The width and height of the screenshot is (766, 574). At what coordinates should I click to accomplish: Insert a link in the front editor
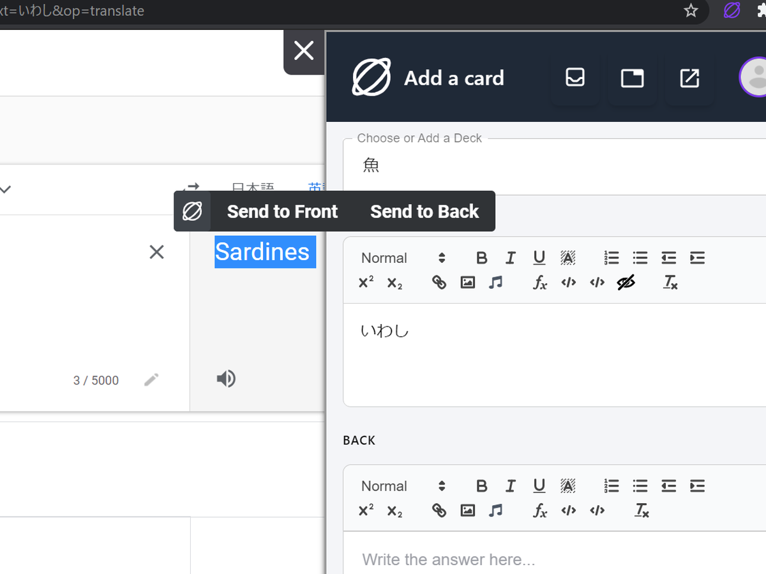pyautogui.click(x=439, y=283)
